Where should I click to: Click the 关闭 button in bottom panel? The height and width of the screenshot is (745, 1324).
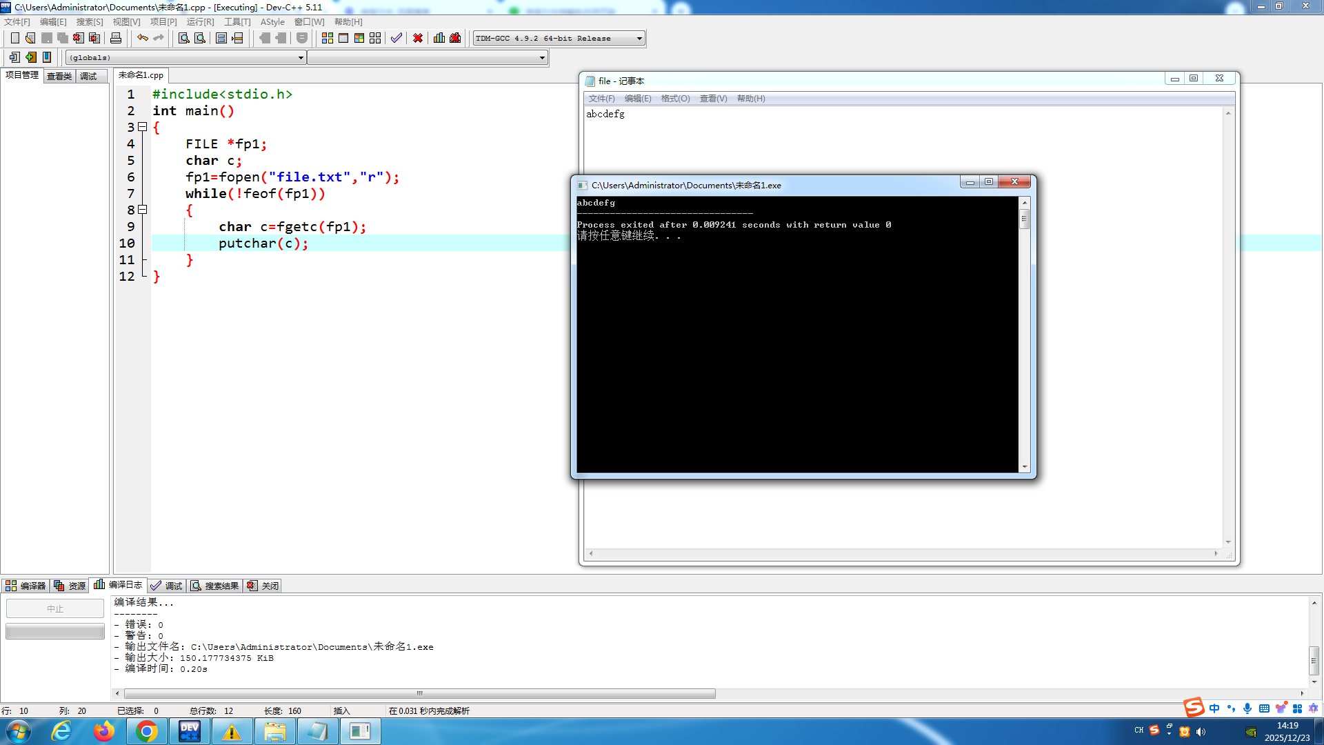click(263, 586)
